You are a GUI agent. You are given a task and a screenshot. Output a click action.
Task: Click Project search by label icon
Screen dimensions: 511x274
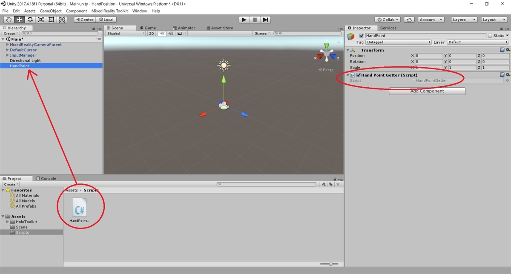(331, 184)
